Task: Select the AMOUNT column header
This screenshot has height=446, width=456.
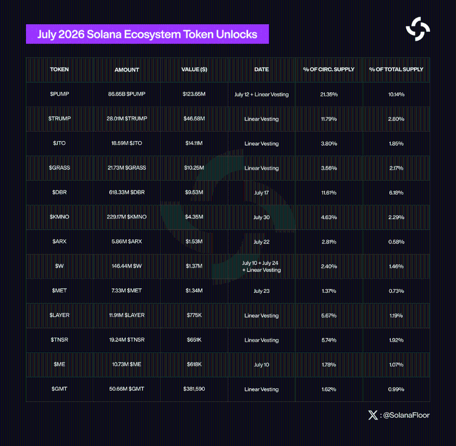Action: [127, 70]
